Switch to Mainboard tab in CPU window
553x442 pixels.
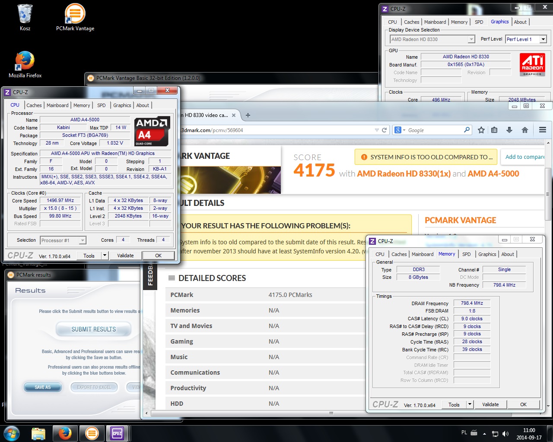point(57,105)
